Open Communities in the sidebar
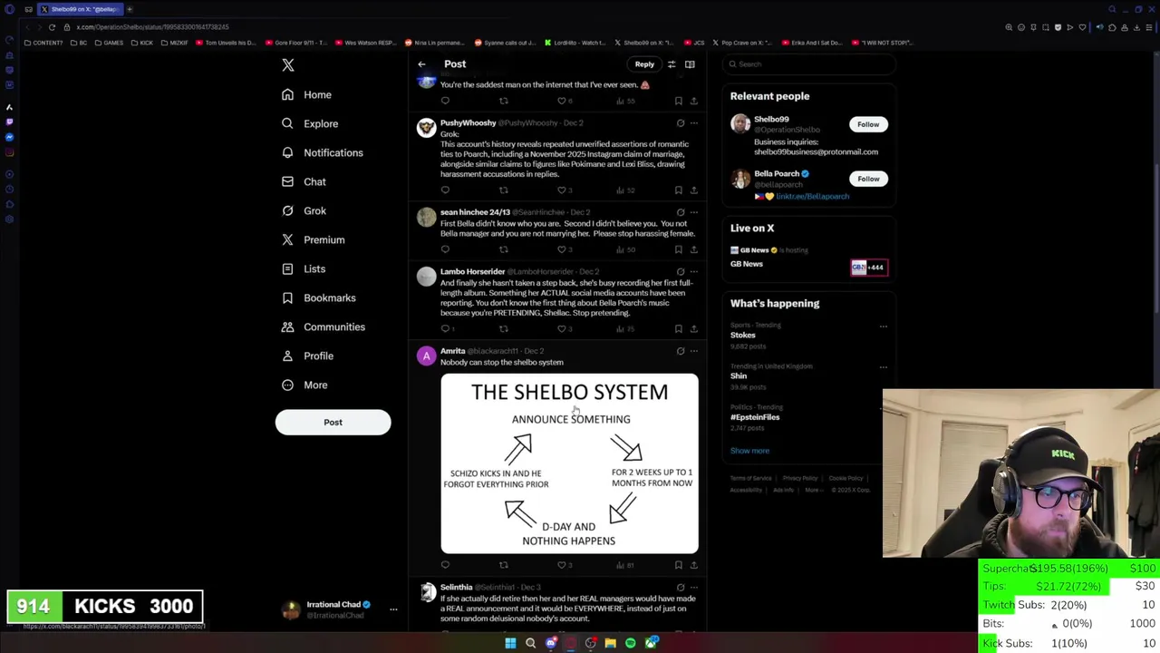 [324, 326]
